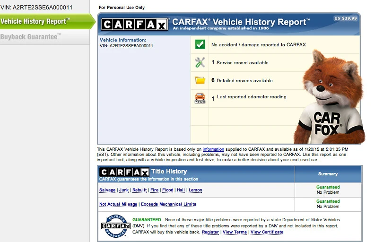Click the Title History CARFAX logo

pos(124,172)
